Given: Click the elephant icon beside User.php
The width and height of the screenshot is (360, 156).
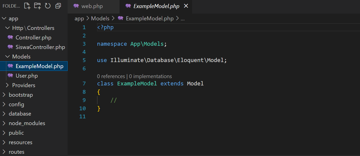Looking at the screenshot, I should pos(10,76).
